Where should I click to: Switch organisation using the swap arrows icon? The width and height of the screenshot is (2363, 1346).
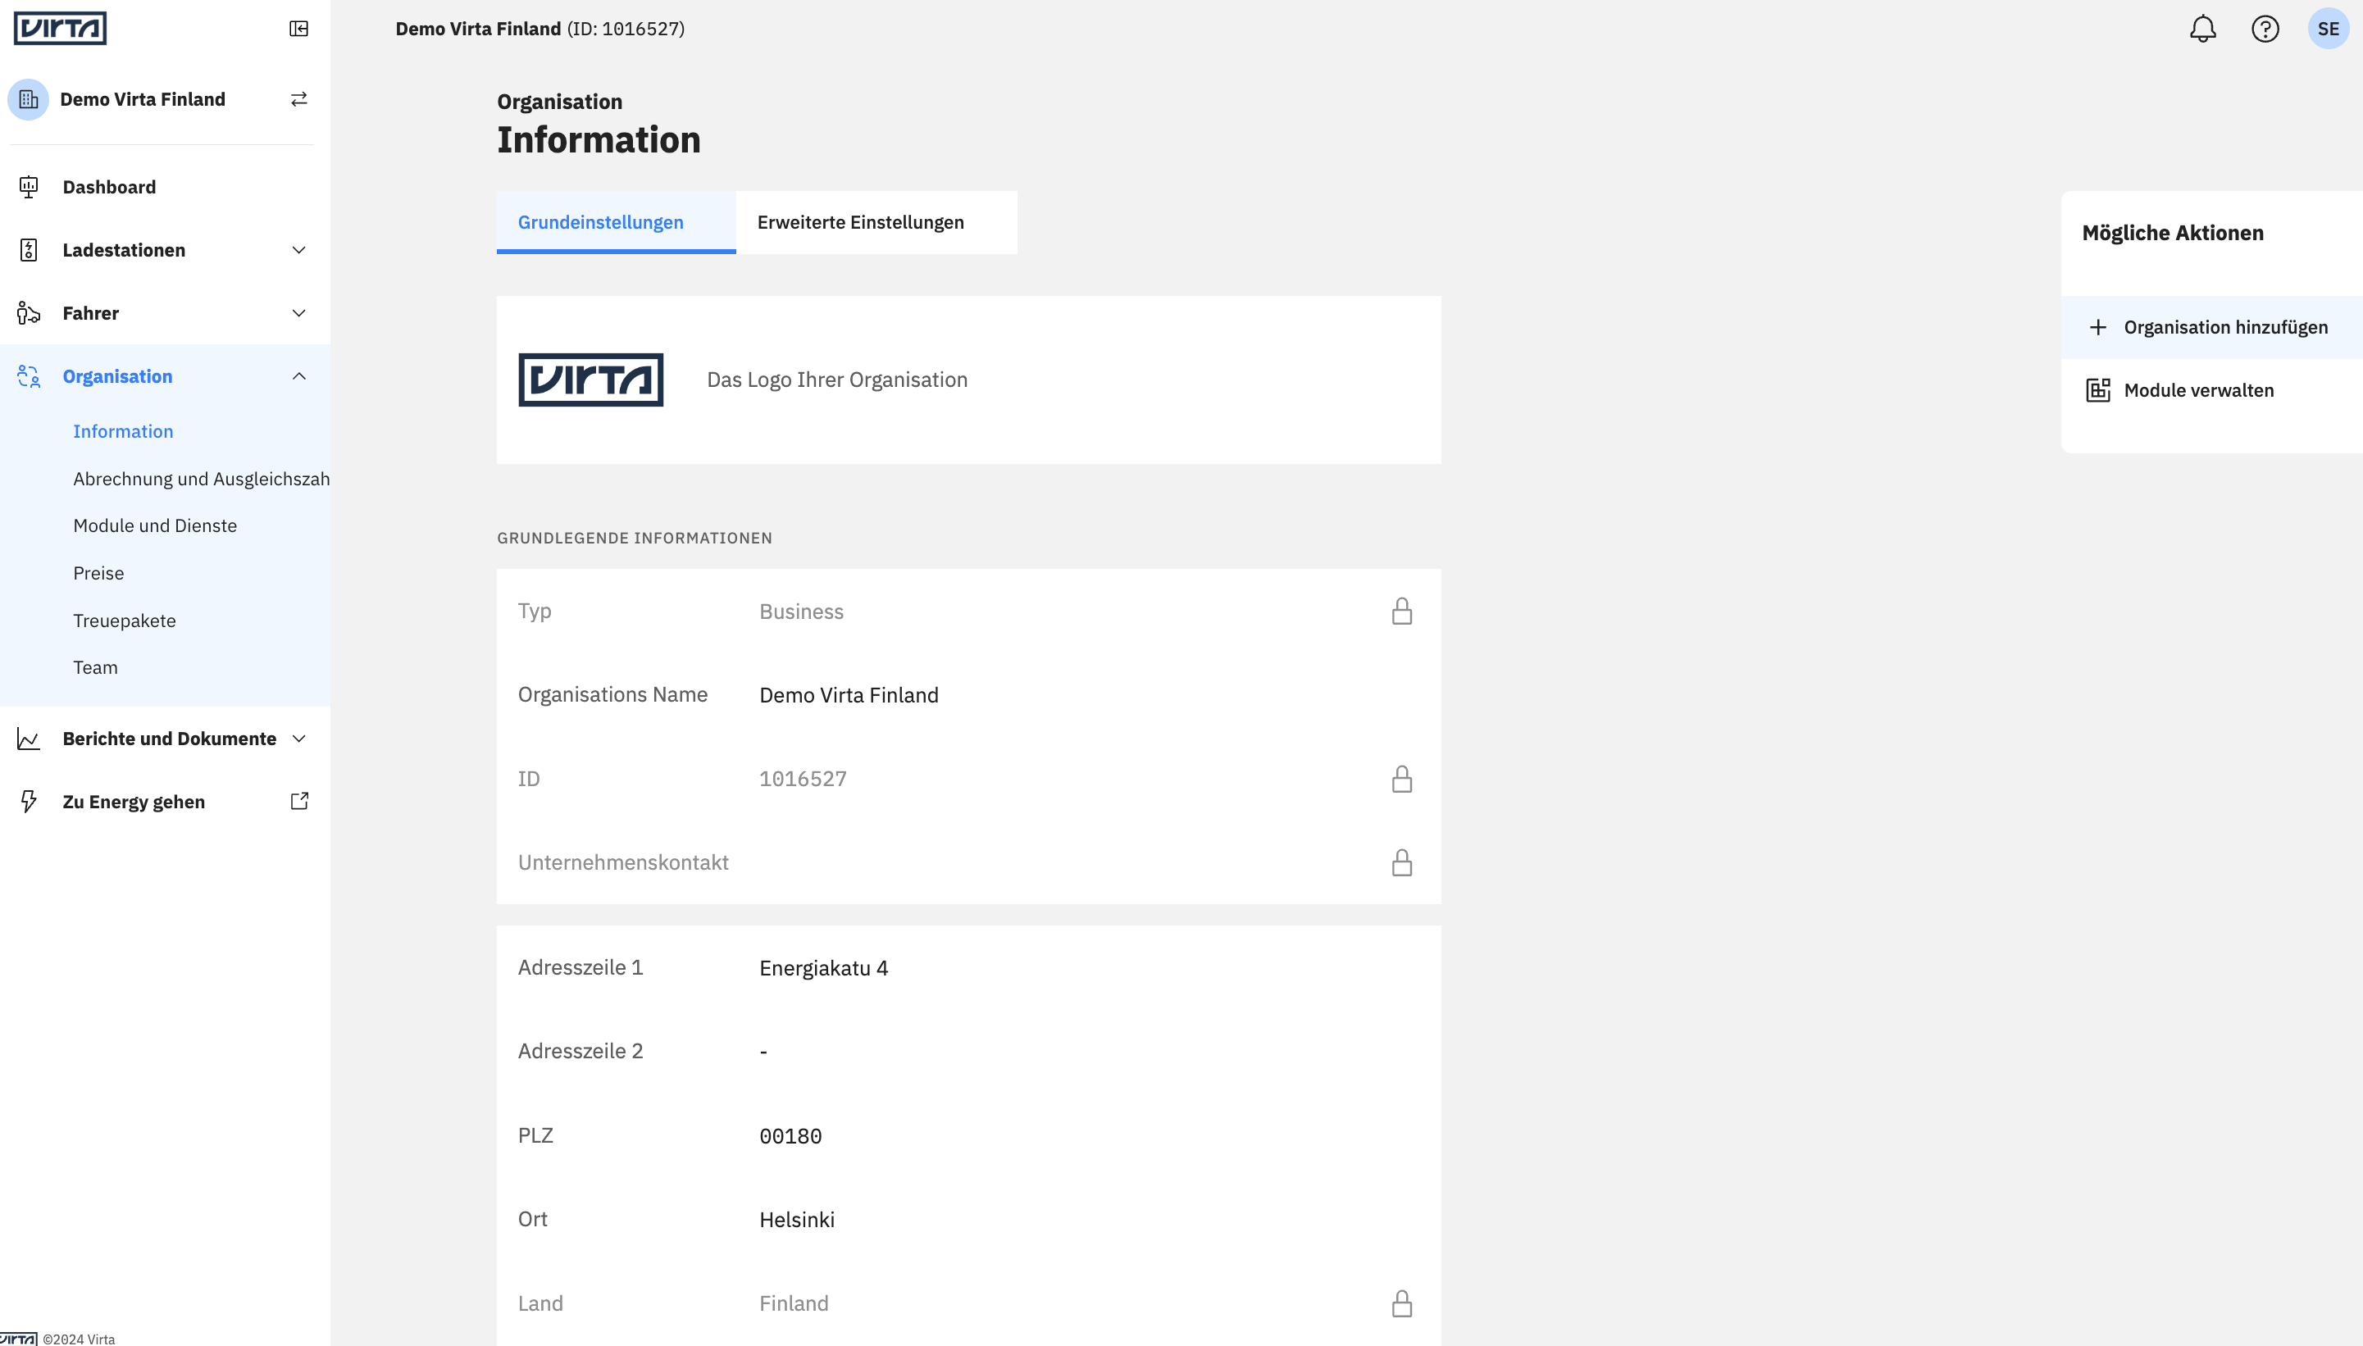click(x=298, y=99)
